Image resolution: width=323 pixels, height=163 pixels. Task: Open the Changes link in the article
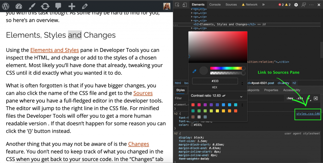[138, 144]
